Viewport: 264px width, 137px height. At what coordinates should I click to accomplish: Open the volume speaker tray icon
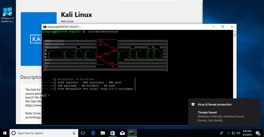[238, 133]
